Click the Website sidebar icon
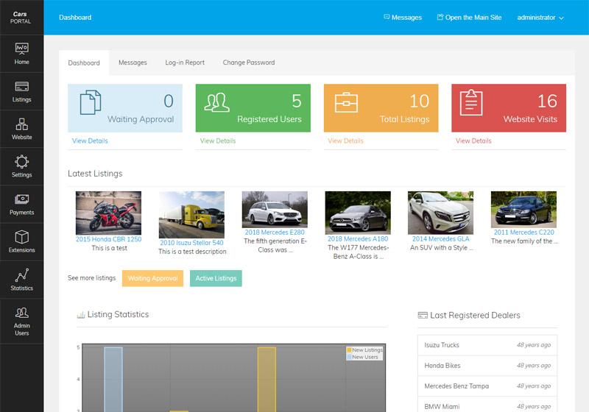 pyautogui.click(x=21, y=124)
